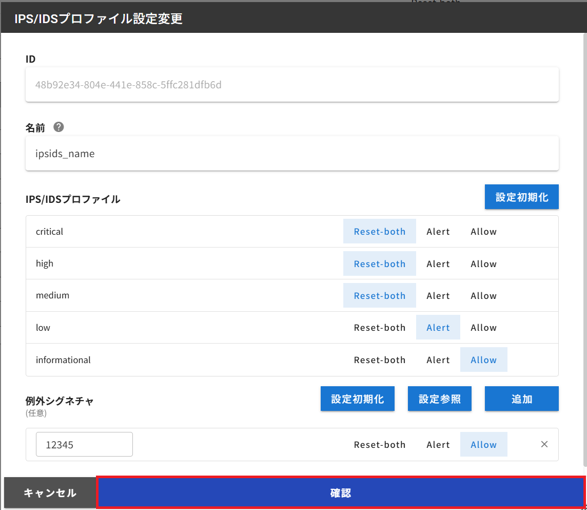Select Reset-both for high severity
This screenshot has width=587, height=510.
(x=379, y=264)
